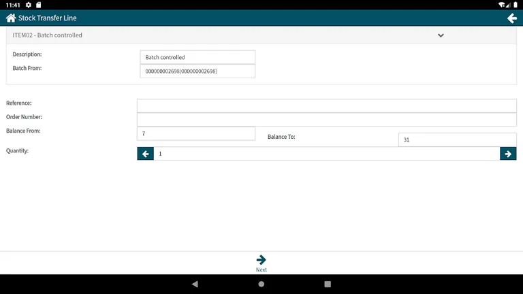This screenshot has width=523, height=294.
Task: Tap Android back navigation button
Action: (195, 284)
